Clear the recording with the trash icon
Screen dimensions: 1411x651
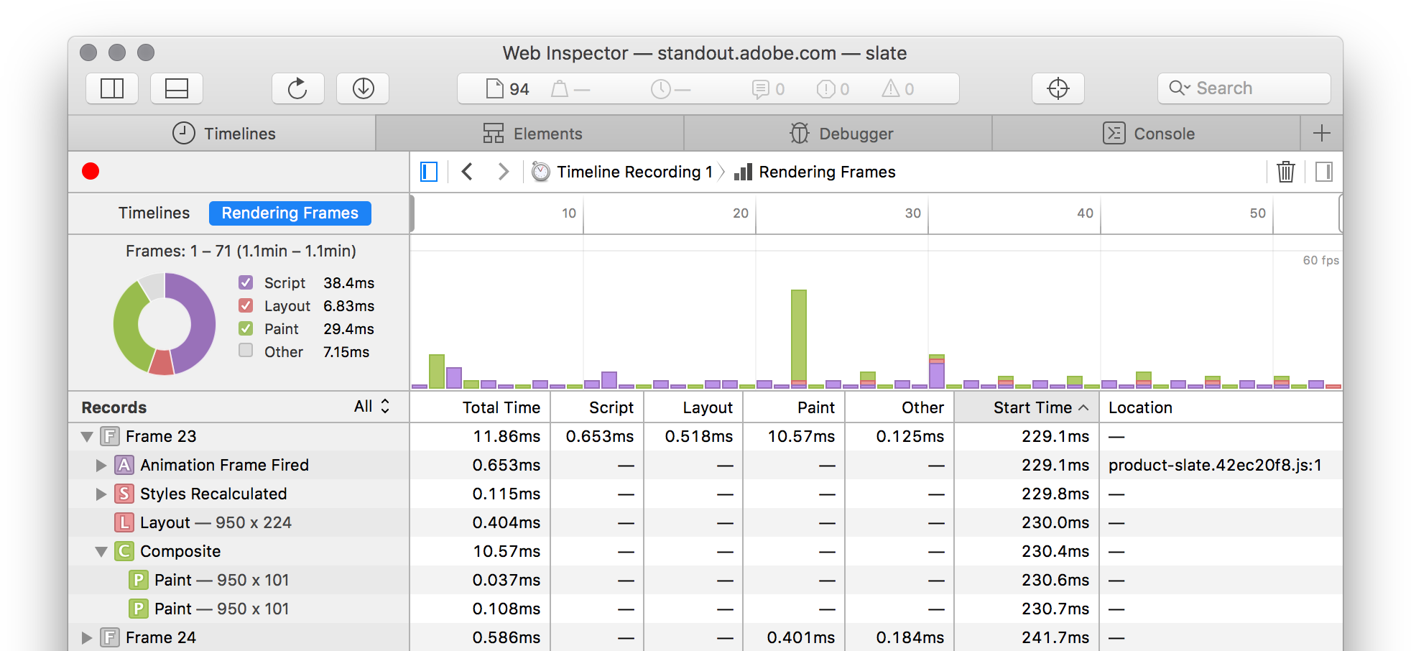pyautogui.click(x=1285, y=172)
